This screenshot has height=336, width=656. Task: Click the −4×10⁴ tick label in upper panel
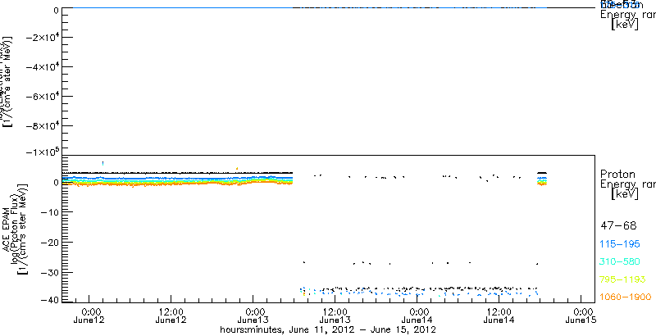pos(42,67)
